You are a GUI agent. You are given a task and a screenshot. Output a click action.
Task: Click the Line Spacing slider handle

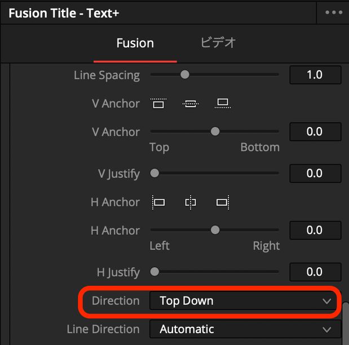185,75
